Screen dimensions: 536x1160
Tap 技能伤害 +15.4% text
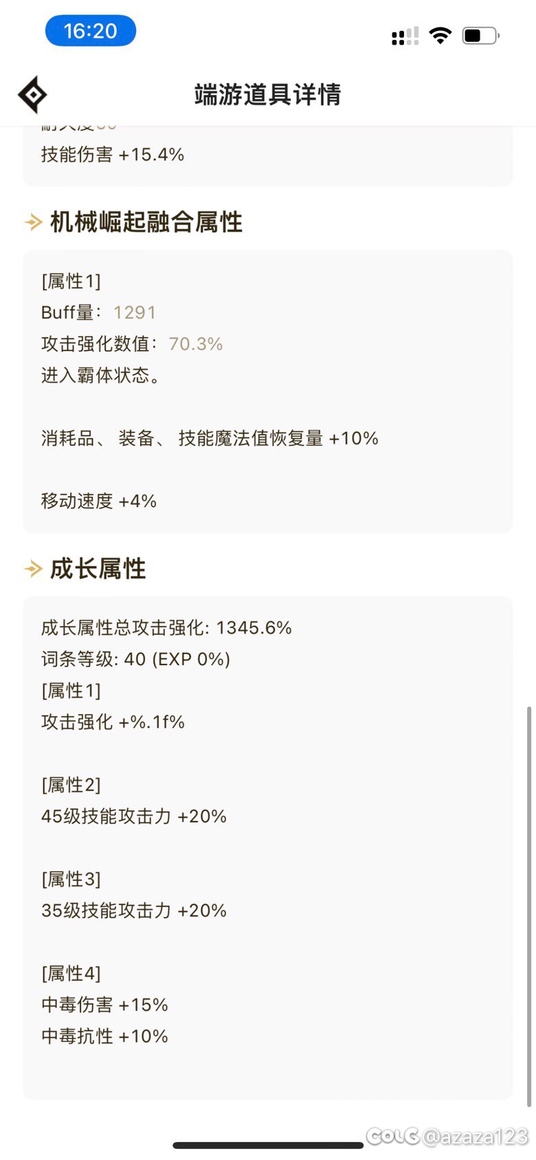113,155
